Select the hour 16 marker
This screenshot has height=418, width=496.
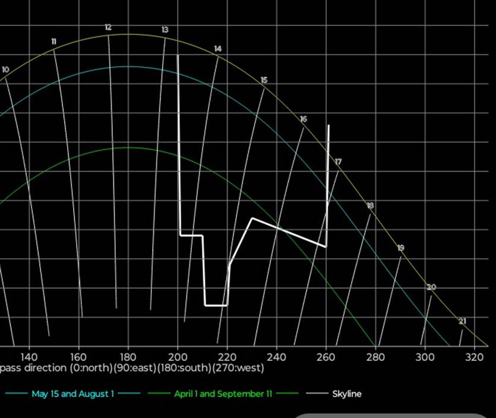304,119
